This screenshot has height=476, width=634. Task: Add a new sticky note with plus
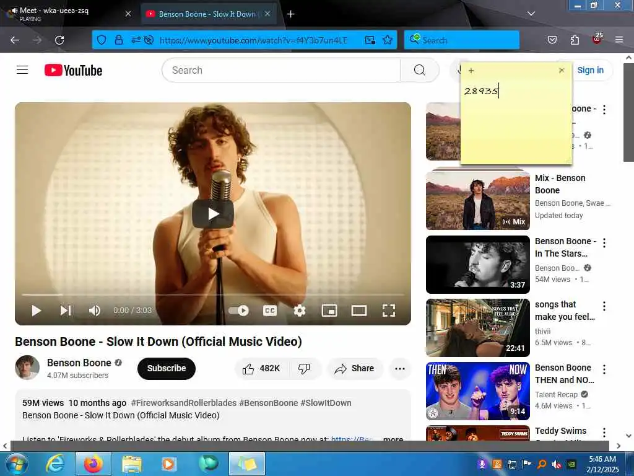tap(471, 71)
